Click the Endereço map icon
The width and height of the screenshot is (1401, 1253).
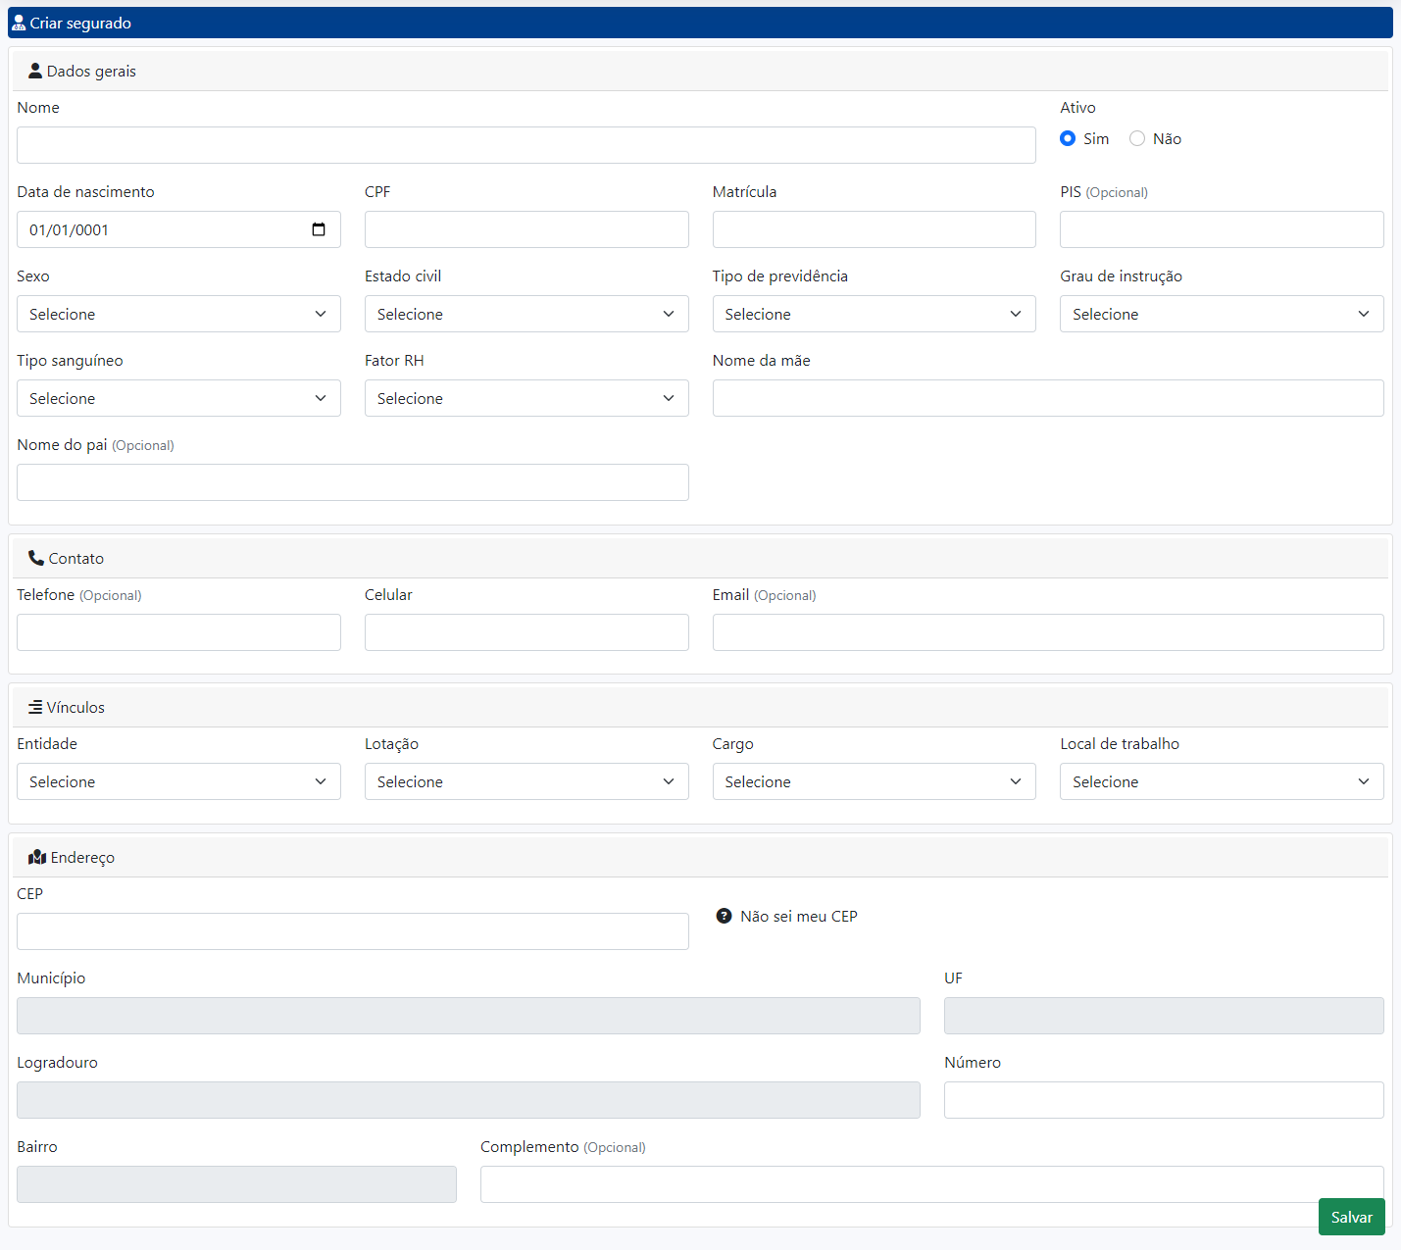coord(37,857)
